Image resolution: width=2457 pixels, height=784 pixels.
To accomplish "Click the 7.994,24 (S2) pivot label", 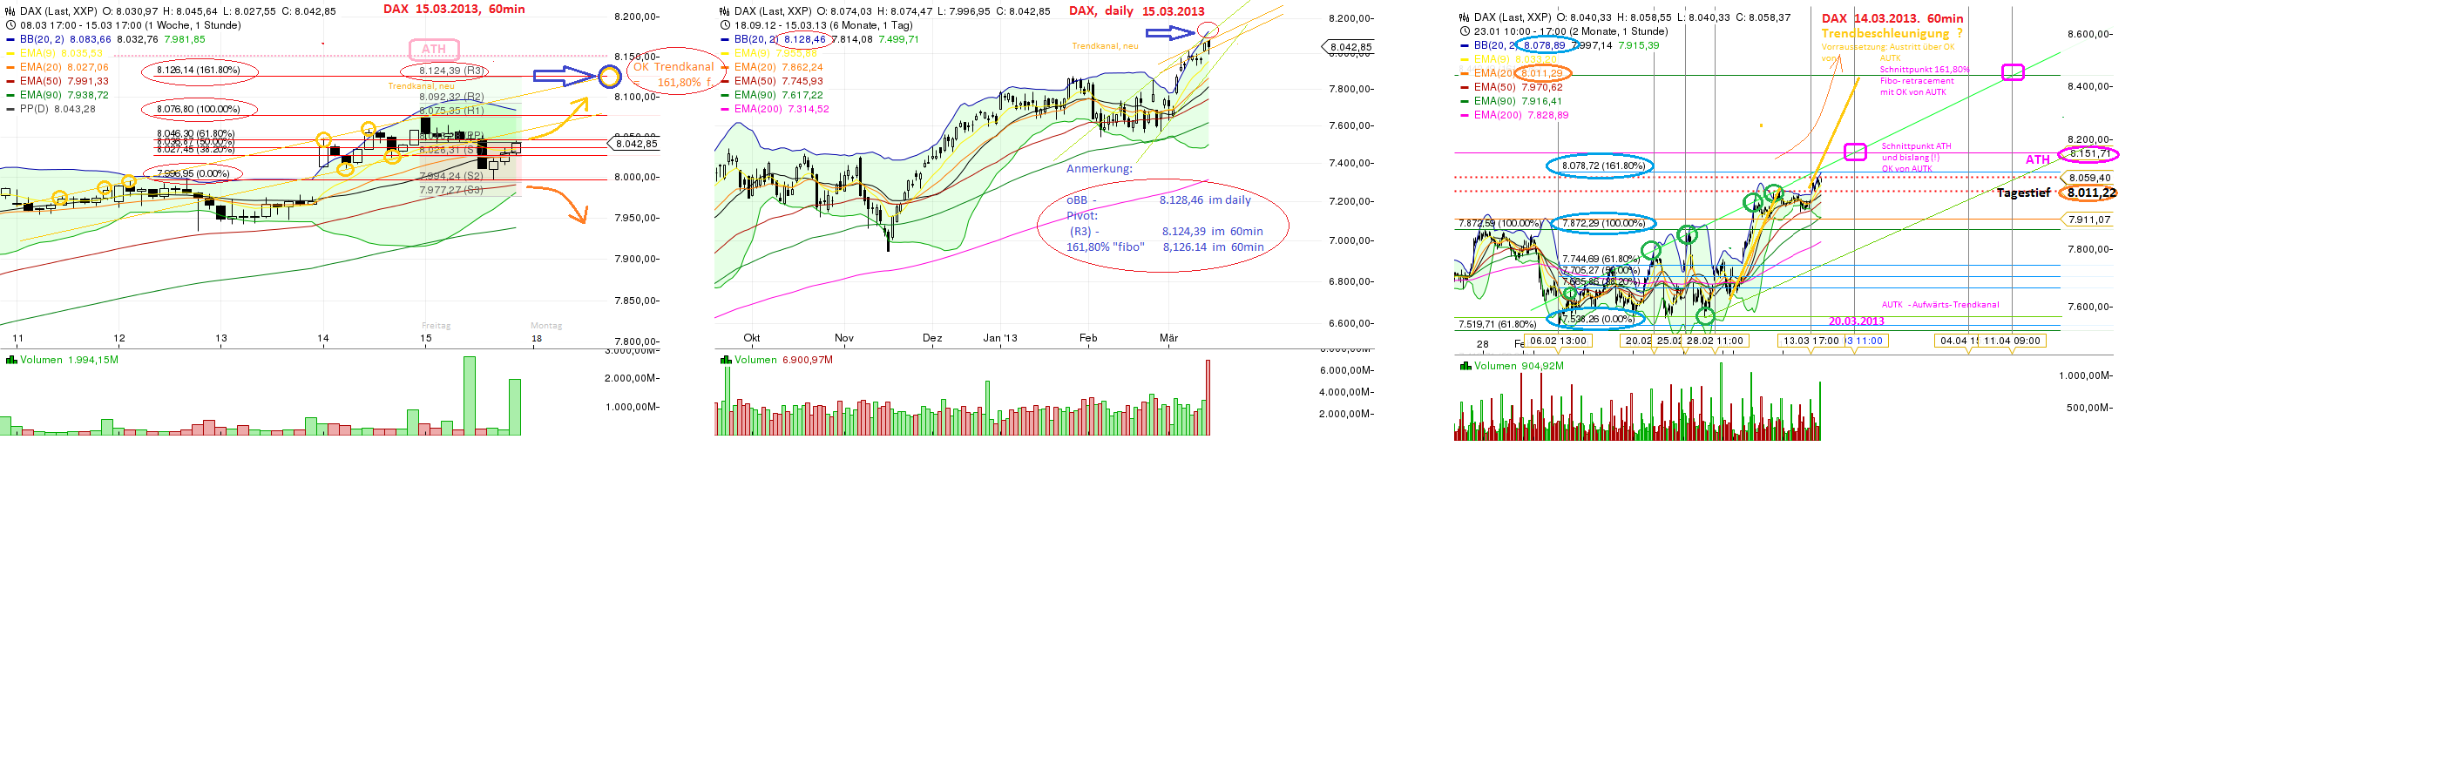I will pos(451,175).
